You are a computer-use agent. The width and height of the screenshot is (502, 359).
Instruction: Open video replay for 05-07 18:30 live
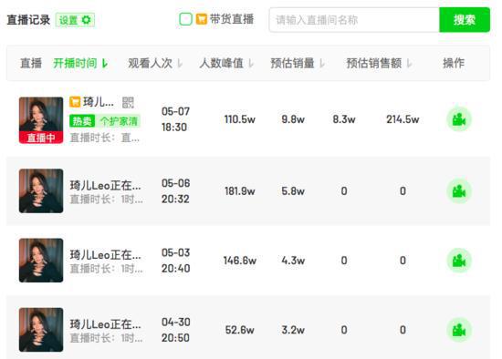tap(459, 119)
